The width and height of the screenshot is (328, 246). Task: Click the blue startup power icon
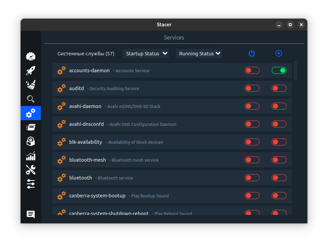(x=252, y=53)
